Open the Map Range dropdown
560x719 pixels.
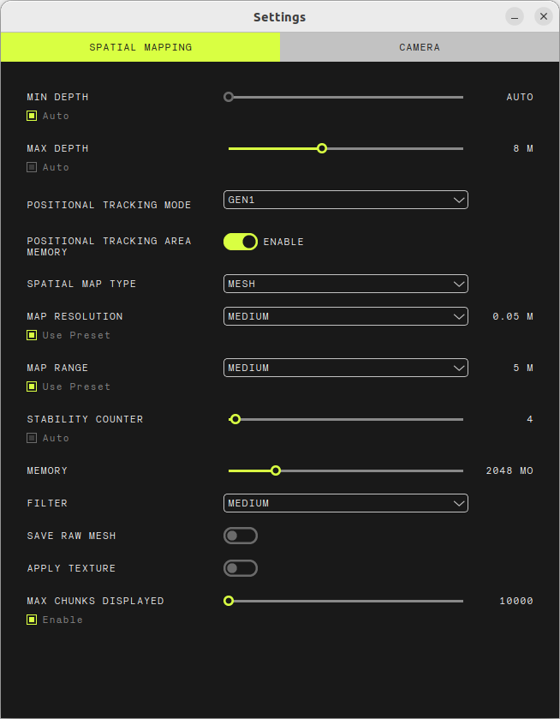tap(346, 368)
